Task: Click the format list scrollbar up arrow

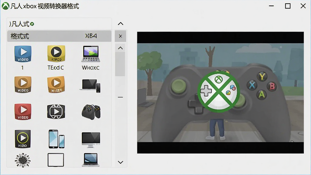Action: click(120, 48)
